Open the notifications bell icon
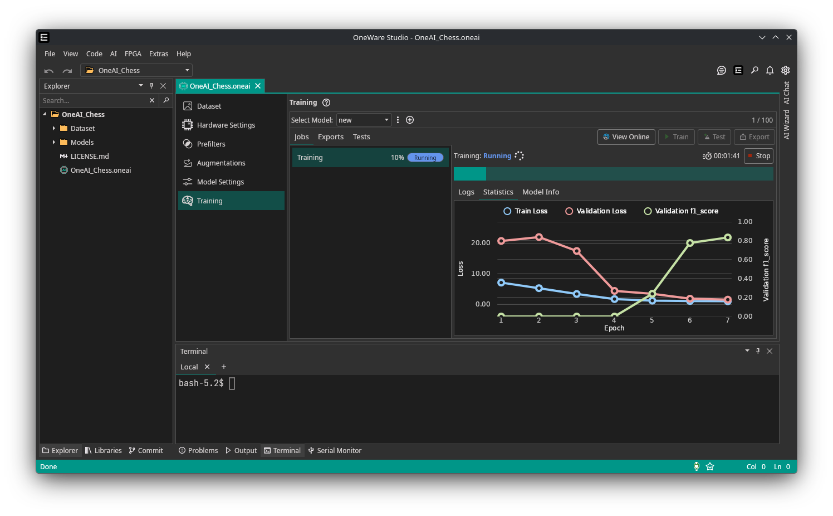The width and height of the screenshot is (833, 516). click(x=770, y=70)
